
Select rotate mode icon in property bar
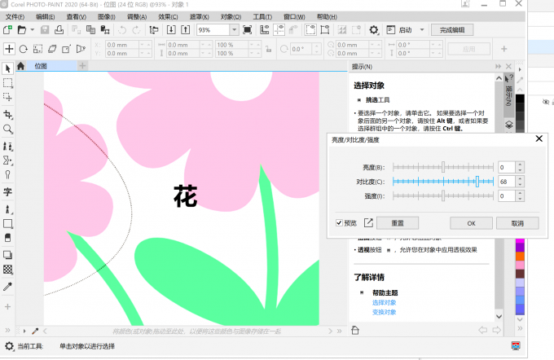point(24,49)
